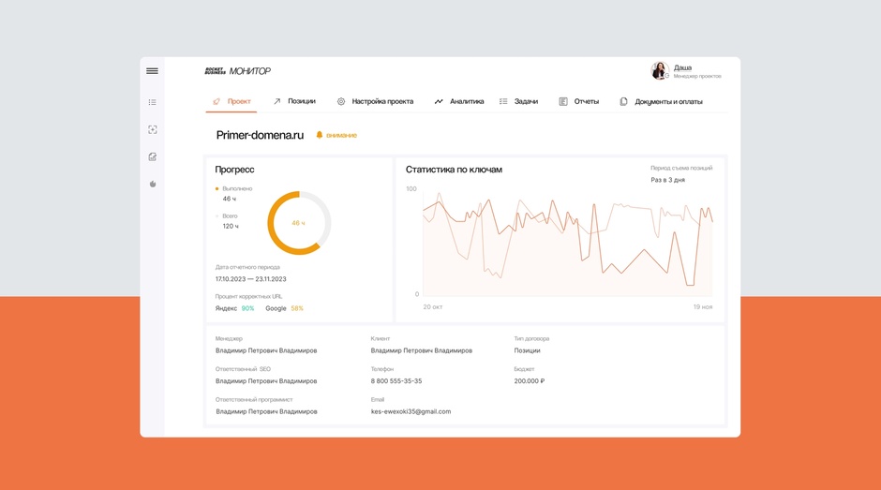
Task: Open the Документы и оплаты tab
Action: pos(661,101)
